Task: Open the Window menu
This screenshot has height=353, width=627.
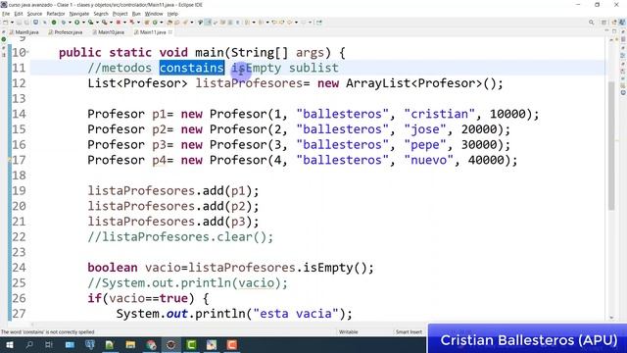Action: [x=154, y=14]
